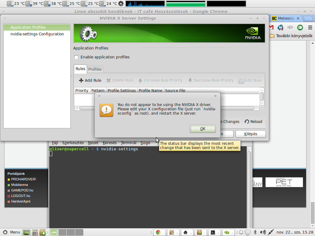This screenshot has width=315, height=236.
Task: Open the GAMEPOD.hu portal link
Action: pyautogui.click(x=22, y=190)
